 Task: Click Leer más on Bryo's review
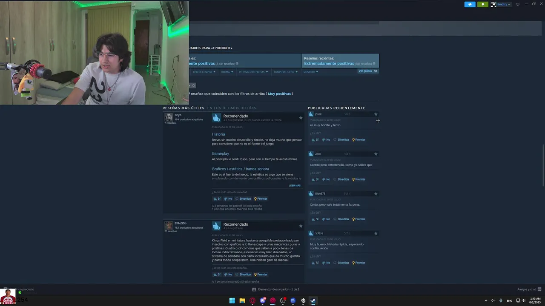click(295, 185)
